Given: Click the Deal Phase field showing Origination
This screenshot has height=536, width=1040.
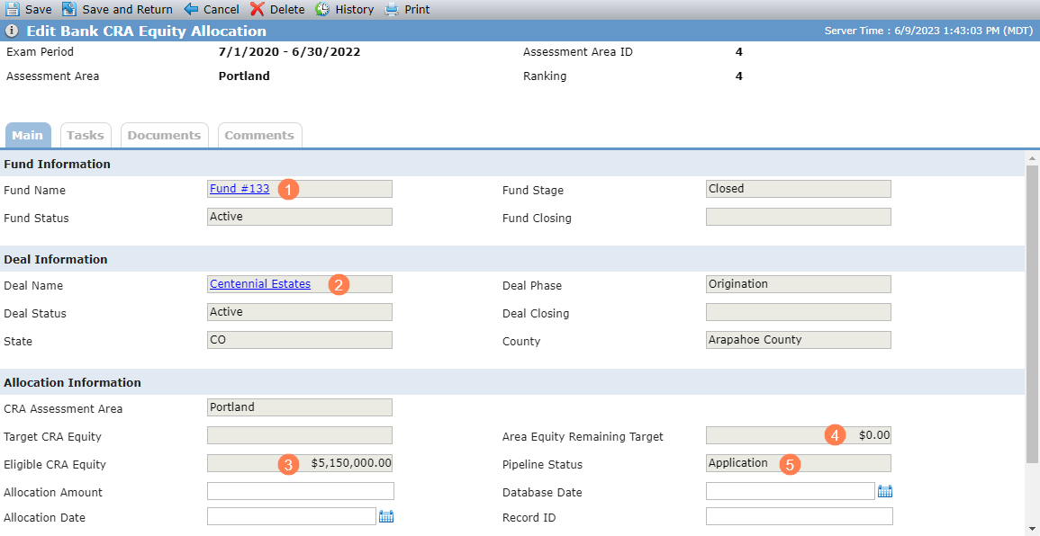Looking at the screenshot, I should pos(799,284).
